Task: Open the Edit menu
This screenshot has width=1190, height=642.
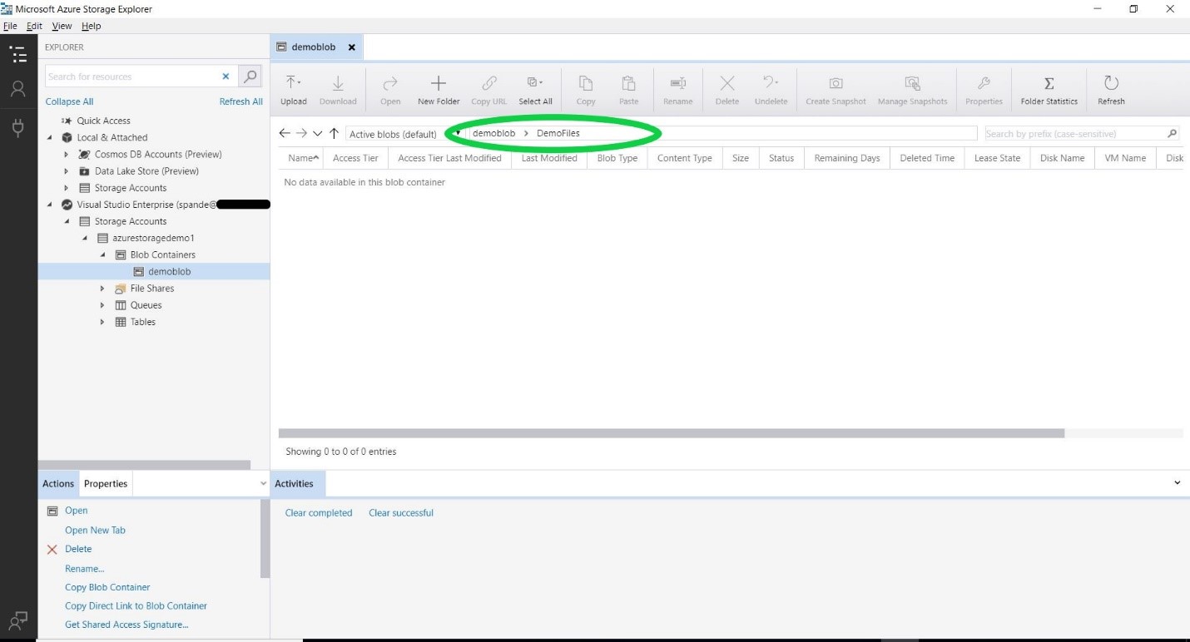Action: coord(34,26)
